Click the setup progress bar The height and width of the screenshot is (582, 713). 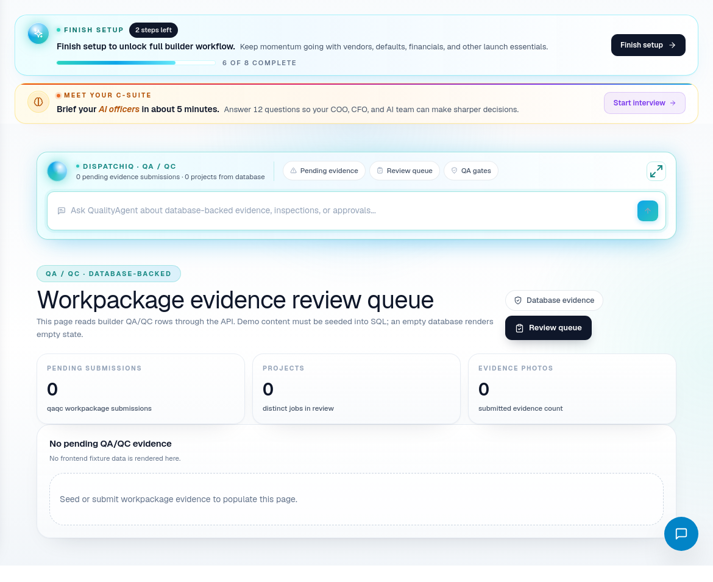pos(136,63)
